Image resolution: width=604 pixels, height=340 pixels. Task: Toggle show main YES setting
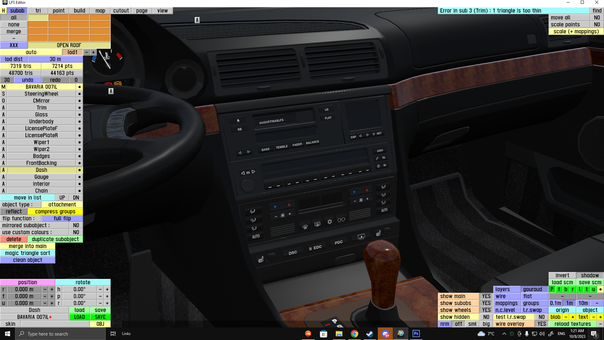click(486, 296)
